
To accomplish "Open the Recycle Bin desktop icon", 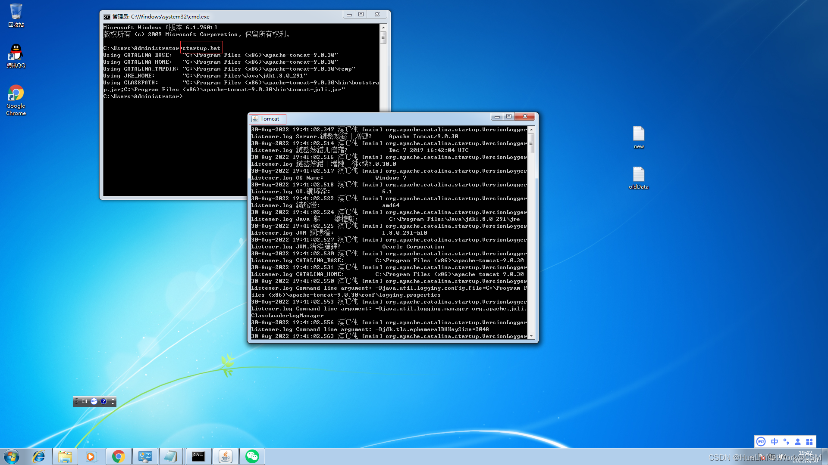I will coord(16,15).
